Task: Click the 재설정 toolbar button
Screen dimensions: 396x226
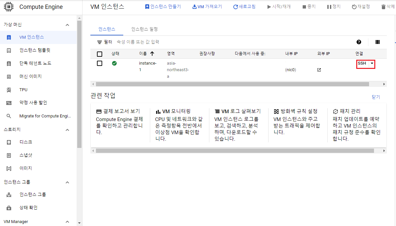Action: [361, 7]
